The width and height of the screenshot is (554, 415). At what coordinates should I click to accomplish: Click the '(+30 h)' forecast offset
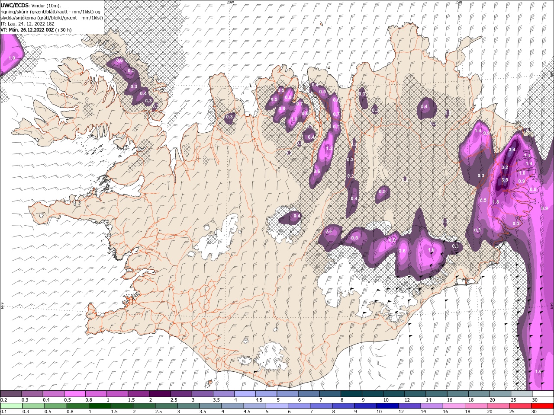63,30
